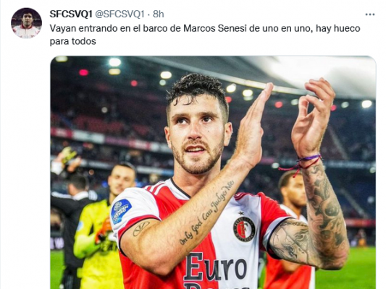
Task: Click the words 'para todos' in the tweet
Action: point(73,41)
